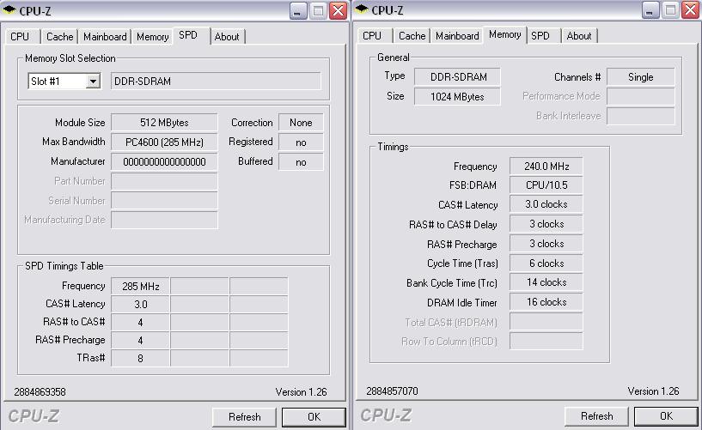Viewport: 702px width, 430px height.
Task: Close the right CPU-Z window
Action: (690, 11)
